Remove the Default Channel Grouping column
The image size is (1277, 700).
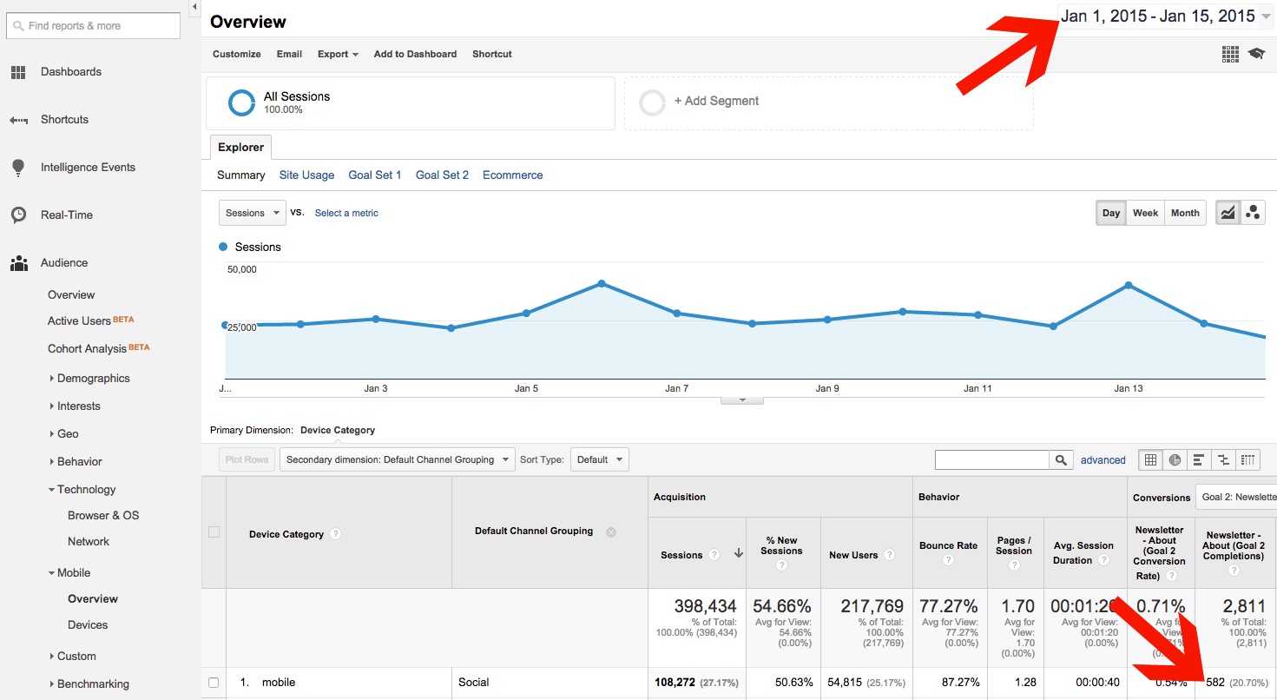pyautogui.click(x=610, y=532)
